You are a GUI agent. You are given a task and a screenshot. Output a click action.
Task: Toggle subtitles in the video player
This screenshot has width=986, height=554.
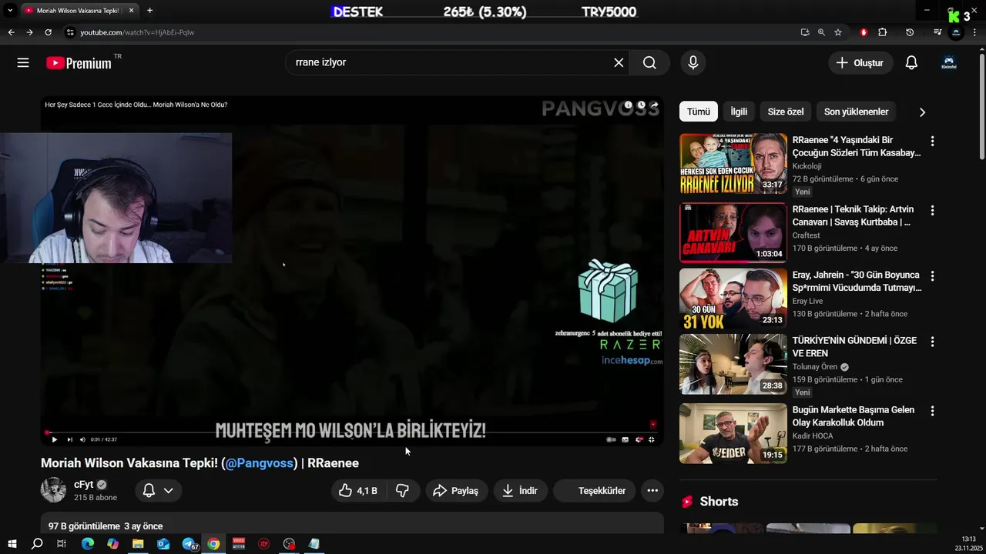625,439
